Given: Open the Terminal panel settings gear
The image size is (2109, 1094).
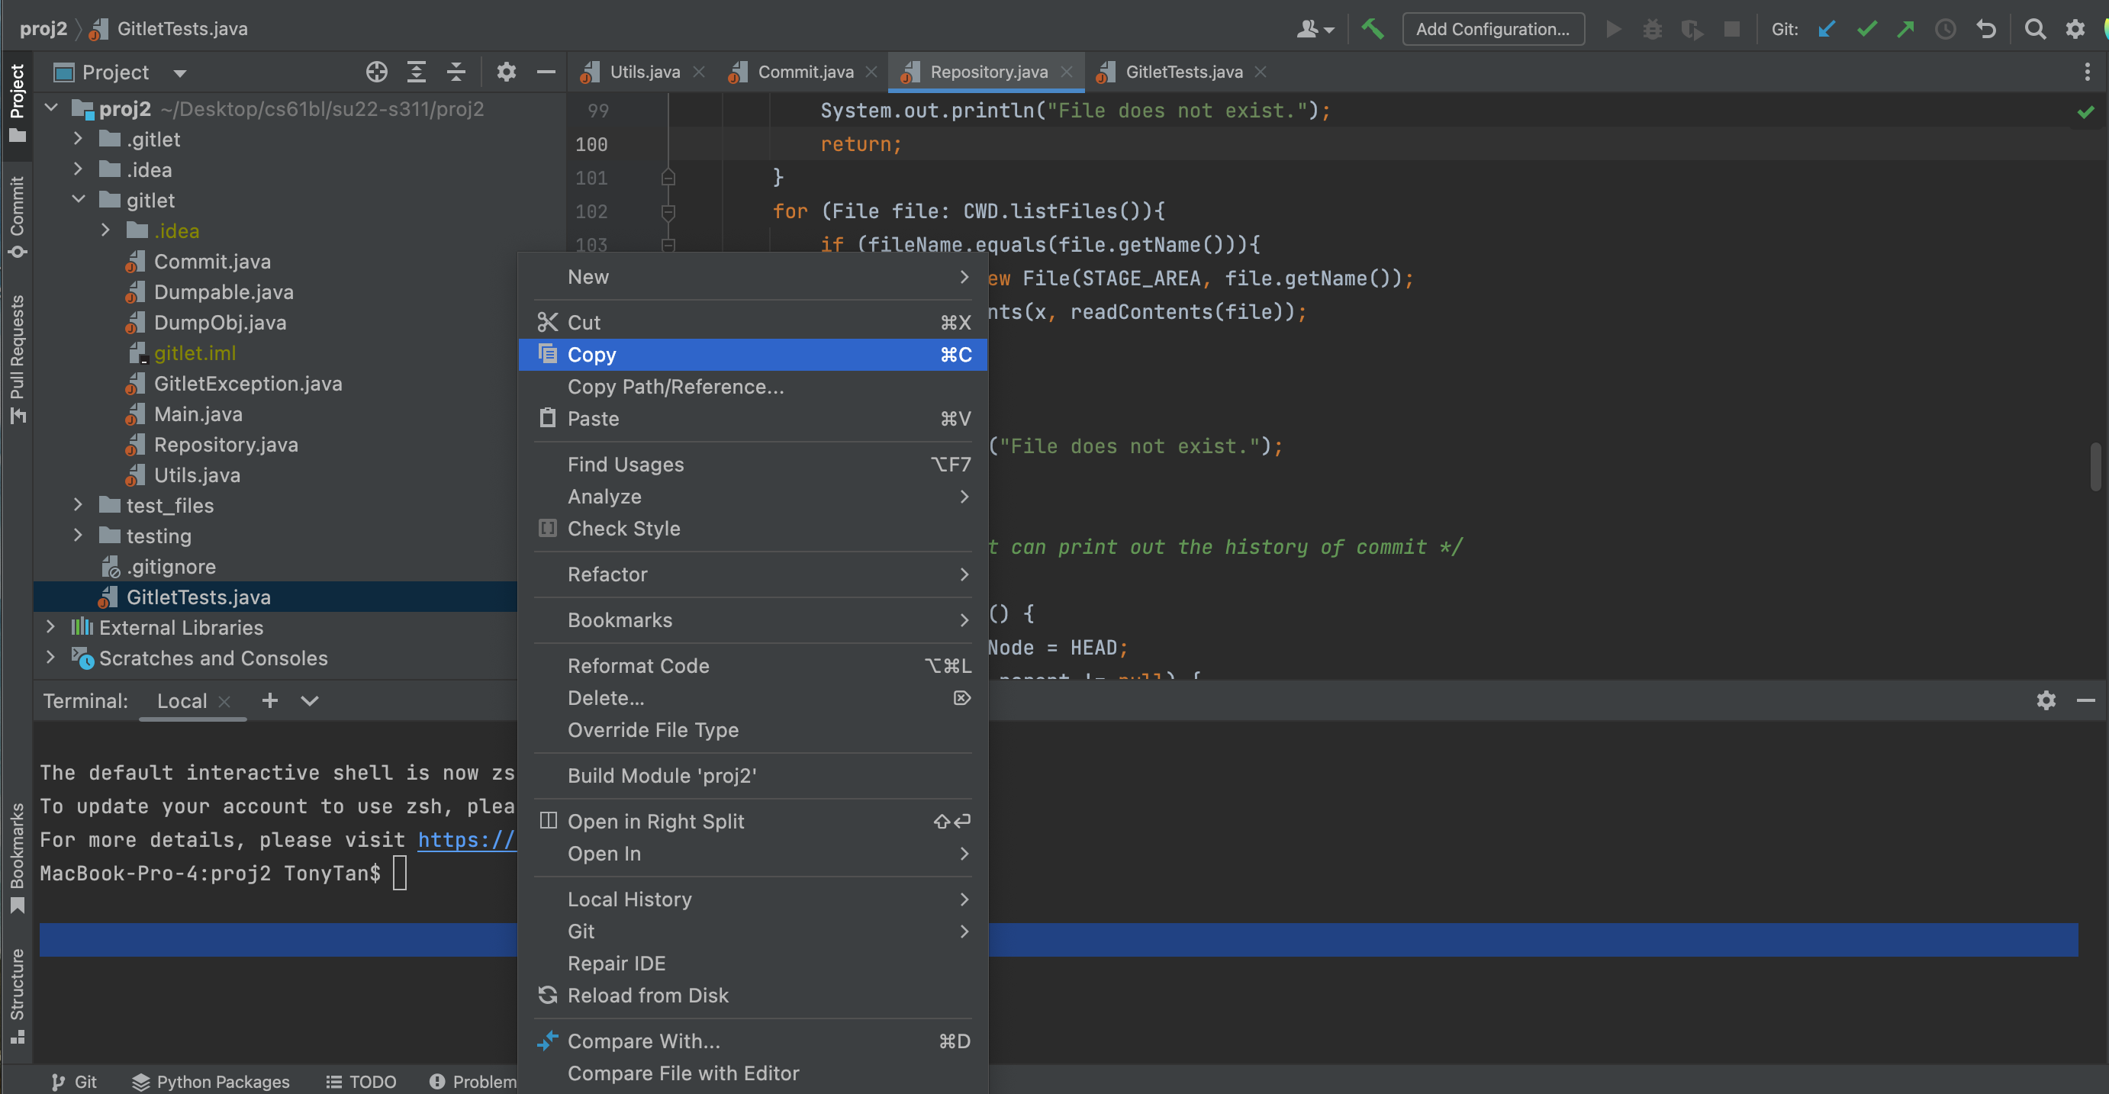Looking at the screenshot, I should [2045, 700].
